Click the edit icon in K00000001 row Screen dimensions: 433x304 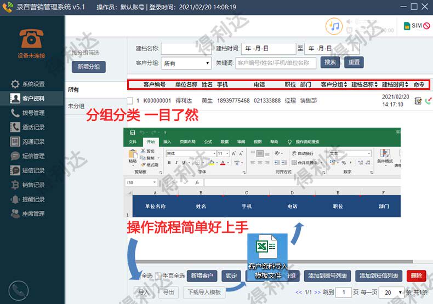click(x=418, y=101)
